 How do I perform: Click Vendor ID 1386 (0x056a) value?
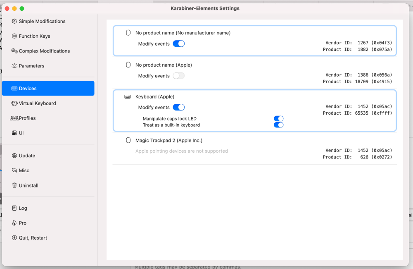pyautogui.click(x=375, y=75)
